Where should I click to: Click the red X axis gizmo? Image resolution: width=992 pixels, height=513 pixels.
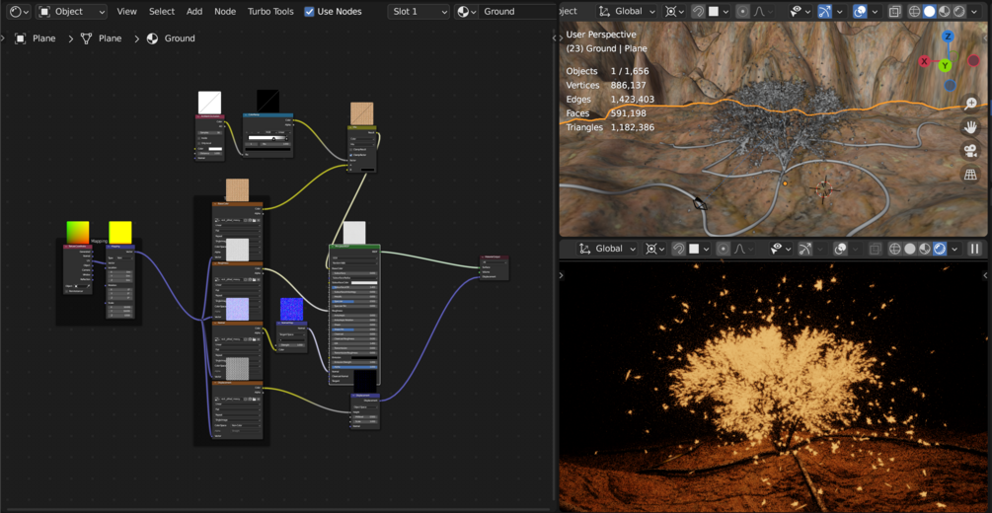click(x=924, y=61)
